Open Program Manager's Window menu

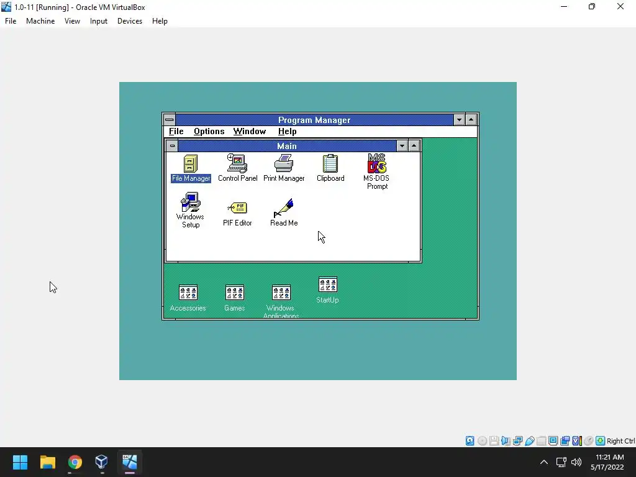point(250,132)
